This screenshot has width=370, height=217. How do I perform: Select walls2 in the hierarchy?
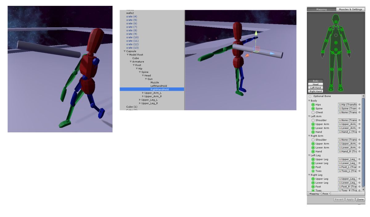[x=130, y=13]
